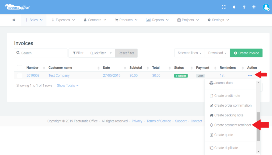
Task: Click the Filter button
Action: (78, 53)
